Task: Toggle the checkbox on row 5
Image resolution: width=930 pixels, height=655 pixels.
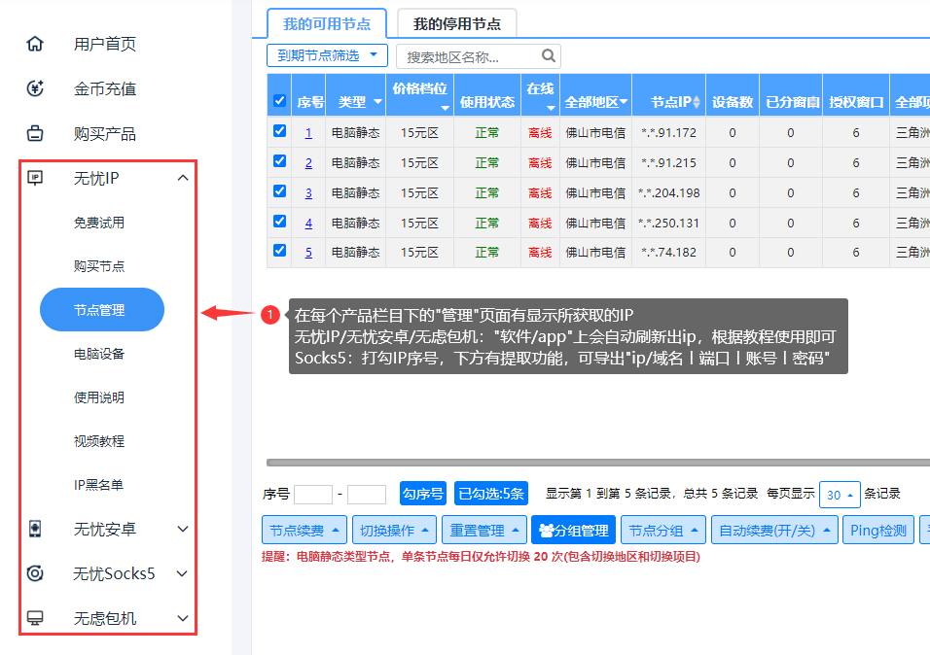Action: (x=279, y=252)
